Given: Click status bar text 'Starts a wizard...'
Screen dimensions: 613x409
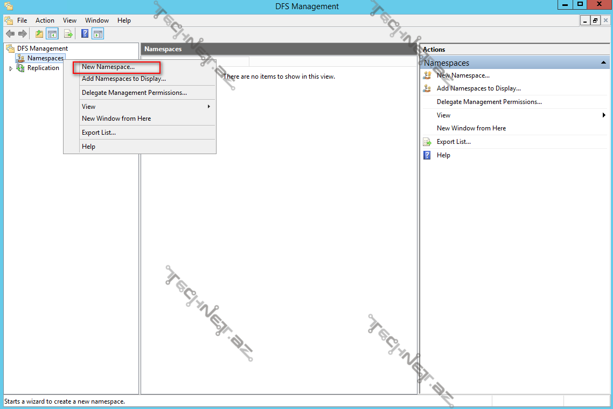Looking at the screenshot, I should (x=65, y=401).
